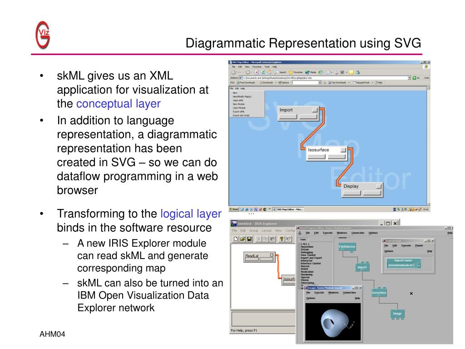Click New file icon in IRIS Explorer
This screenshot has width=465, height=349.
(236, 239)
